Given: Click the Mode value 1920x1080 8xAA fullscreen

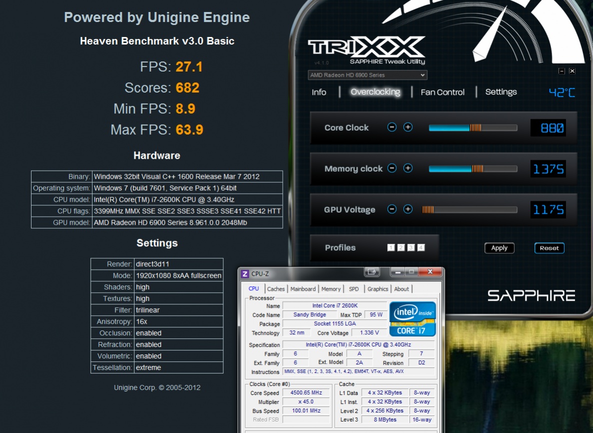Looking at the screenshot, I should tap(179, 276).
